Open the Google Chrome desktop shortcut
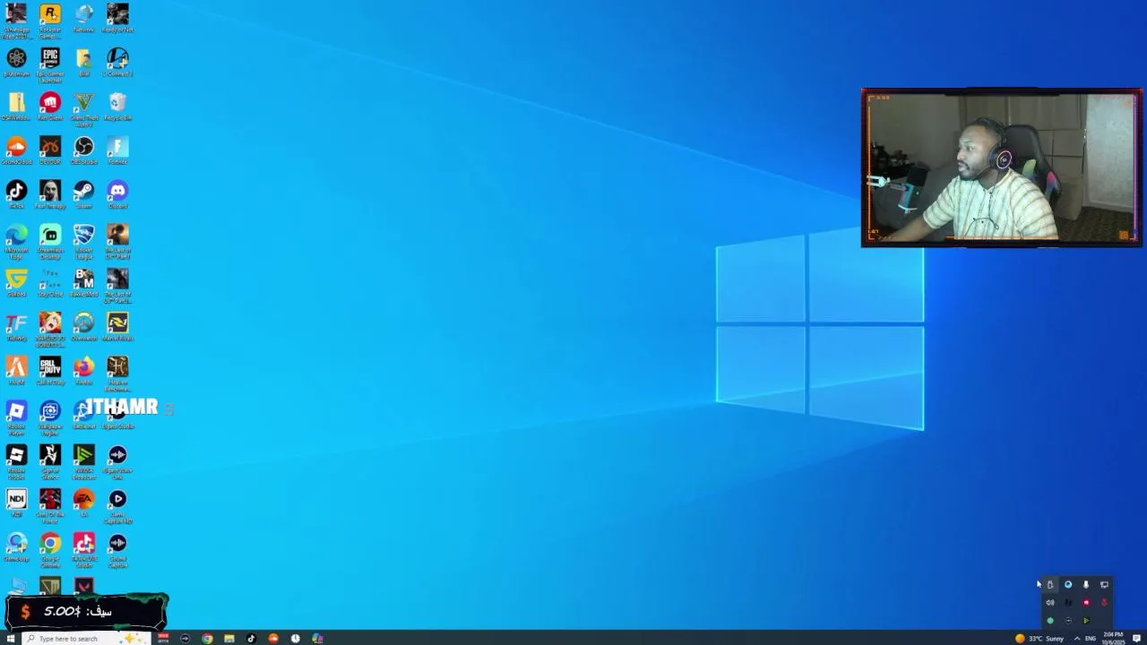 (50, 550)
